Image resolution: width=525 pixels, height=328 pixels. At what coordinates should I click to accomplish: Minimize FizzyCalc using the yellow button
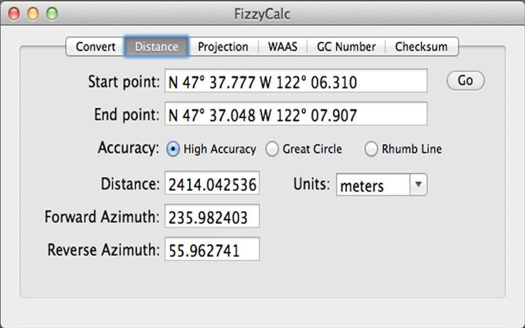click(33, 14)
